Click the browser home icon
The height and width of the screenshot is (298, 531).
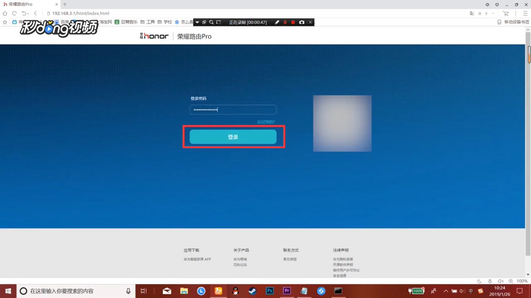5,13
